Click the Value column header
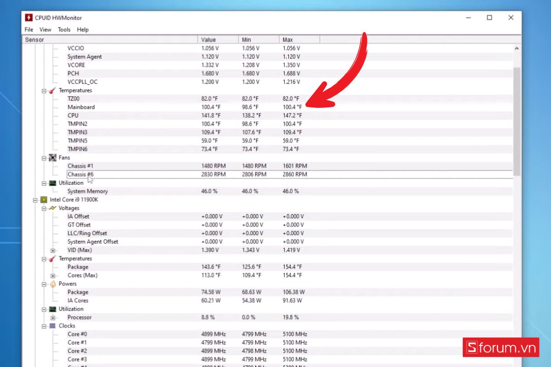 (218, 39)
